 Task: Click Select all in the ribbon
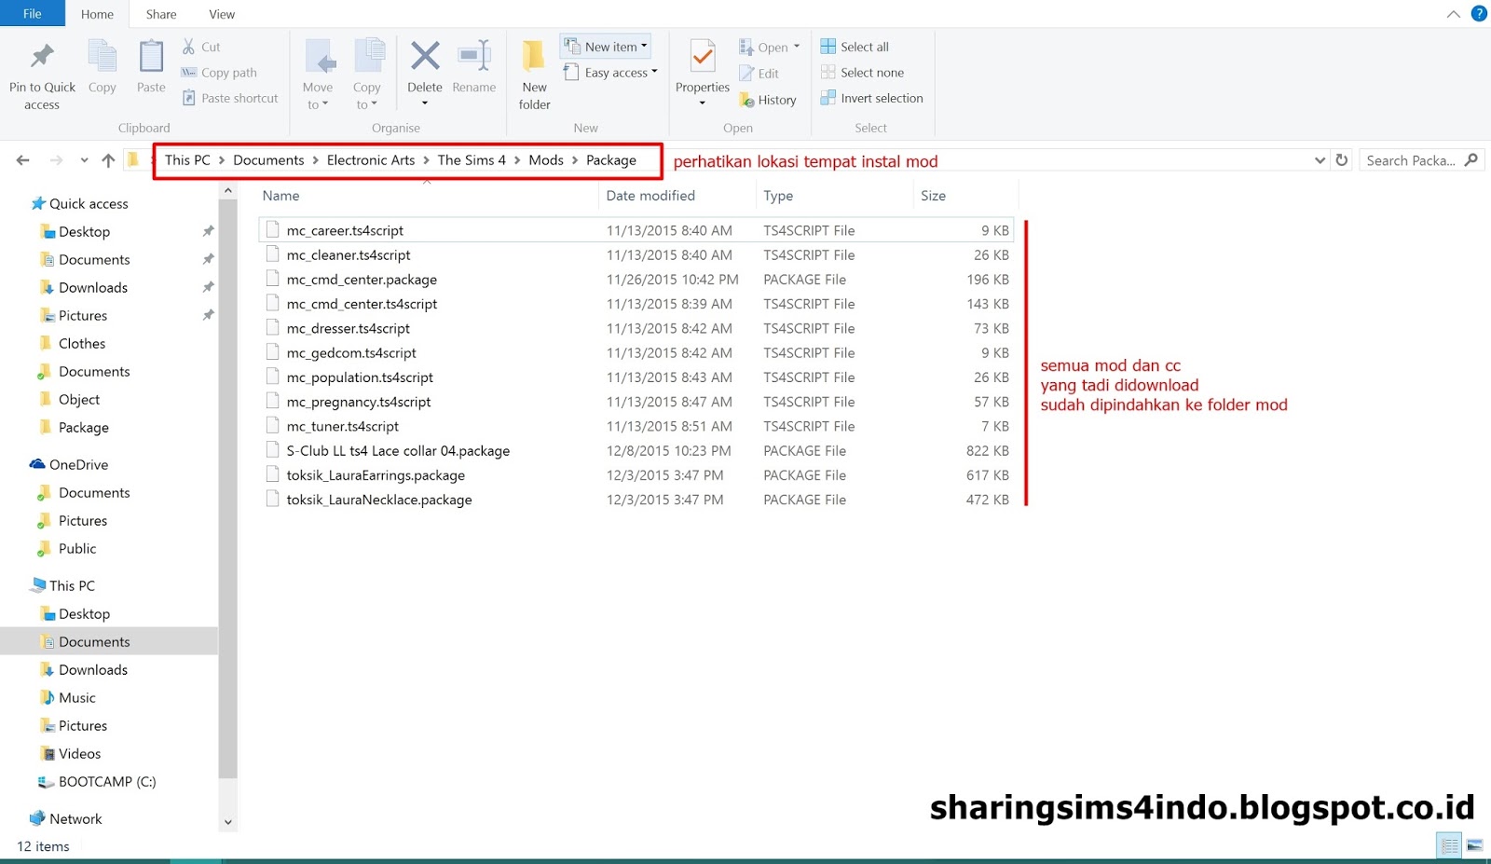tap(855, 47)
